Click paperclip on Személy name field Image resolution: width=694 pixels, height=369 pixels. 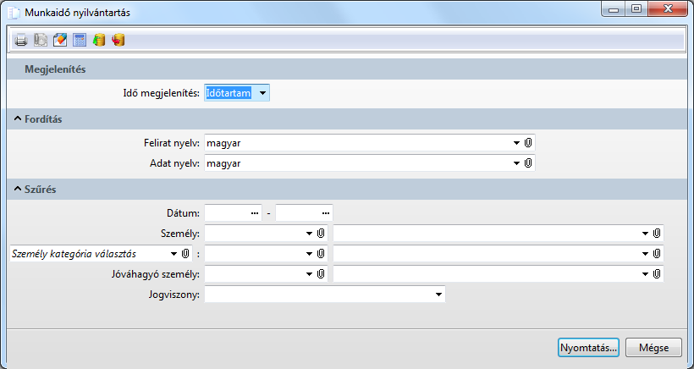(x=657, y=234)
